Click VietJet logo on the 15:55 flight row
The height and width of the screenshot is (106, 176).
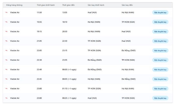[6, 22]
